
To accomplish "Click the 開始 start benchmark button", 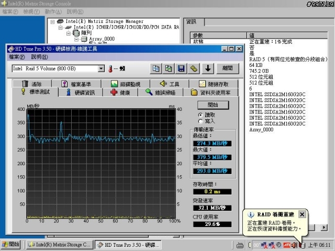I will (213, 105).
